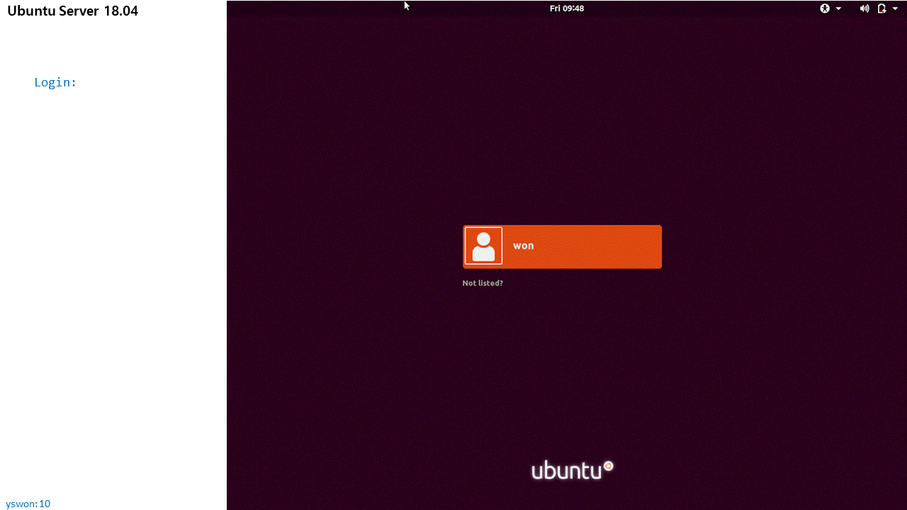Click the Ubuntu Server 18.04 title
The width and height of the screenshot is (907, 510).
[x=73, y=11]
